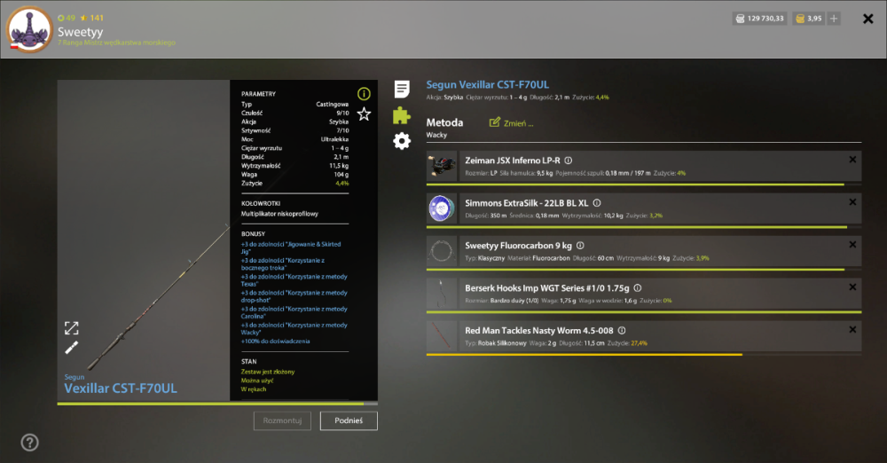Add premium currency with plus icon
The image size is (887, 463).
[834, 19]
